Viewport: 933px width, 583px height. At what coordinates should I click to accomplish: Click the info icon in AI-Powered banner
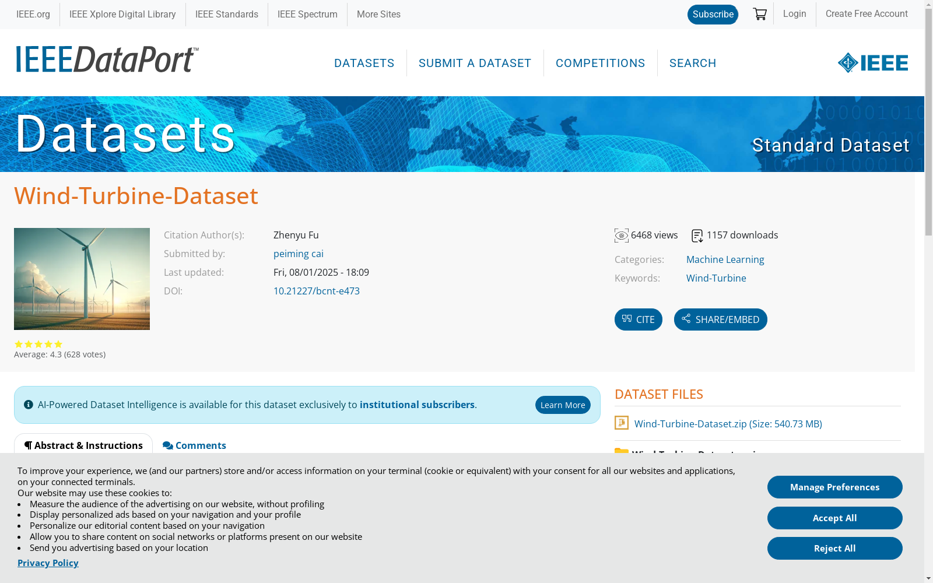[29, 405]
